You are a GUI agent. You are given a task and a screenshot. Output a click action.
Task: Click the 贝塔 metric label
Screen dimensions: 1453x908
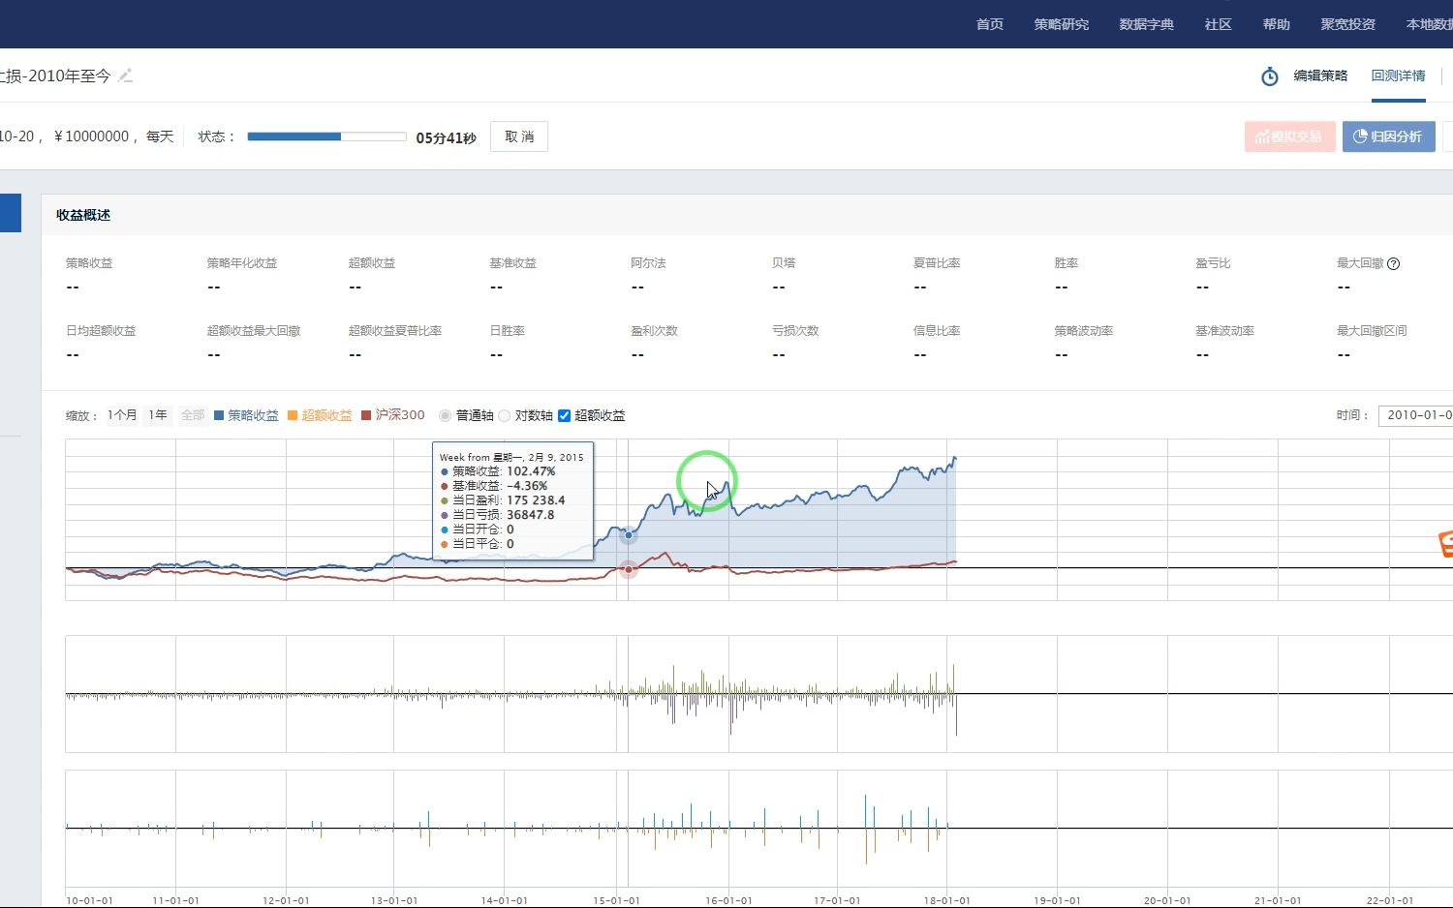click(784, 263)
